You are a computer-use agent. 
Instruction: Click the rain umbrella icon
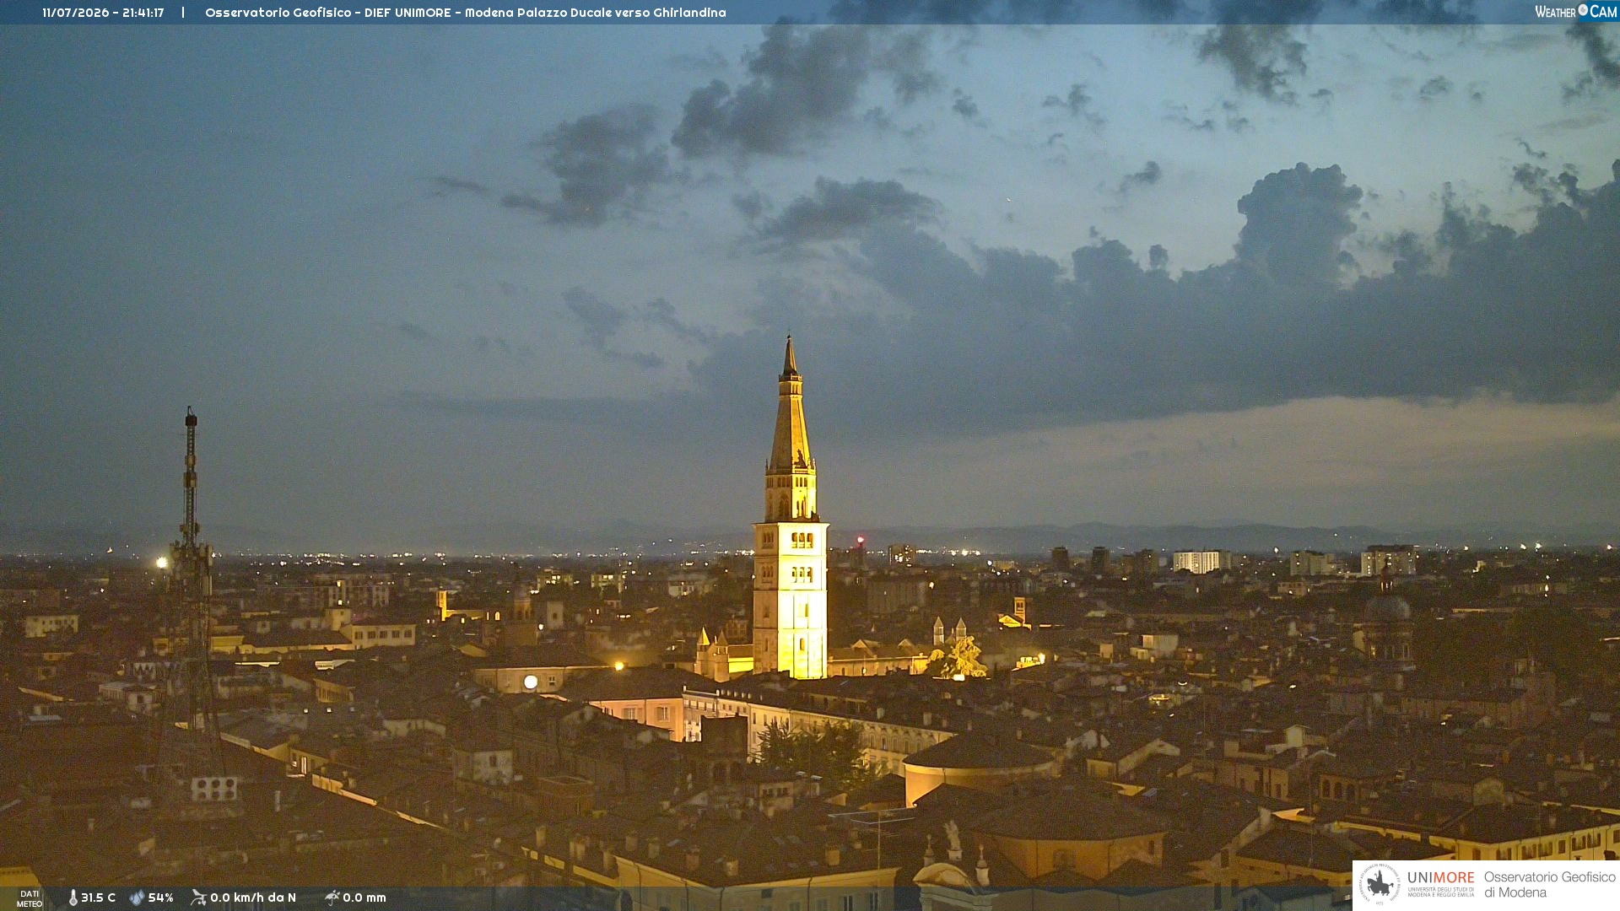pos(332,898)
